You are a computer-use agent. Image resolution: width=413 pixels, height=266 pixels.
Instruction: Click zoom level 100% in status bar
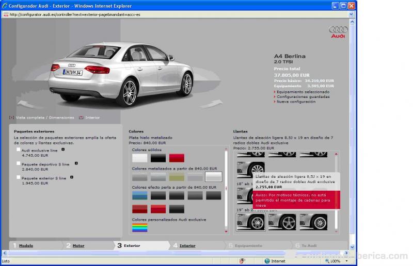pos(335,261)
